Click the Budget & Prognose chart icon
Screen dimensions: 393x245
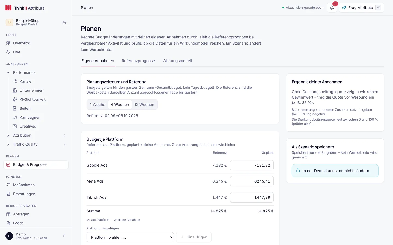point(8,165)
